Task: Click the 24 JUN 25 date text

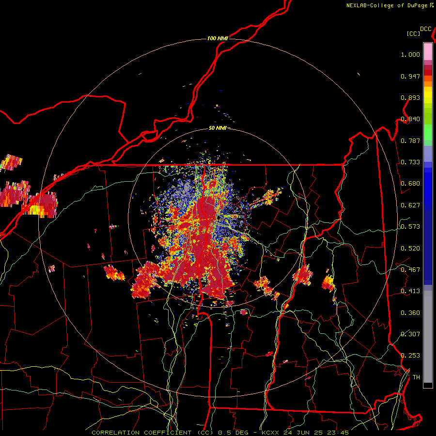Action: [x=303, y=433]
